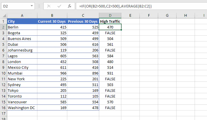This screenshot has height=120, width=207.
Task: Select row 2 header
Action: (3, 27)
